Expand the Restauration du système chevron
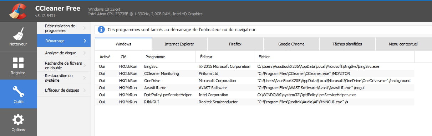 (x=85, y=78)
